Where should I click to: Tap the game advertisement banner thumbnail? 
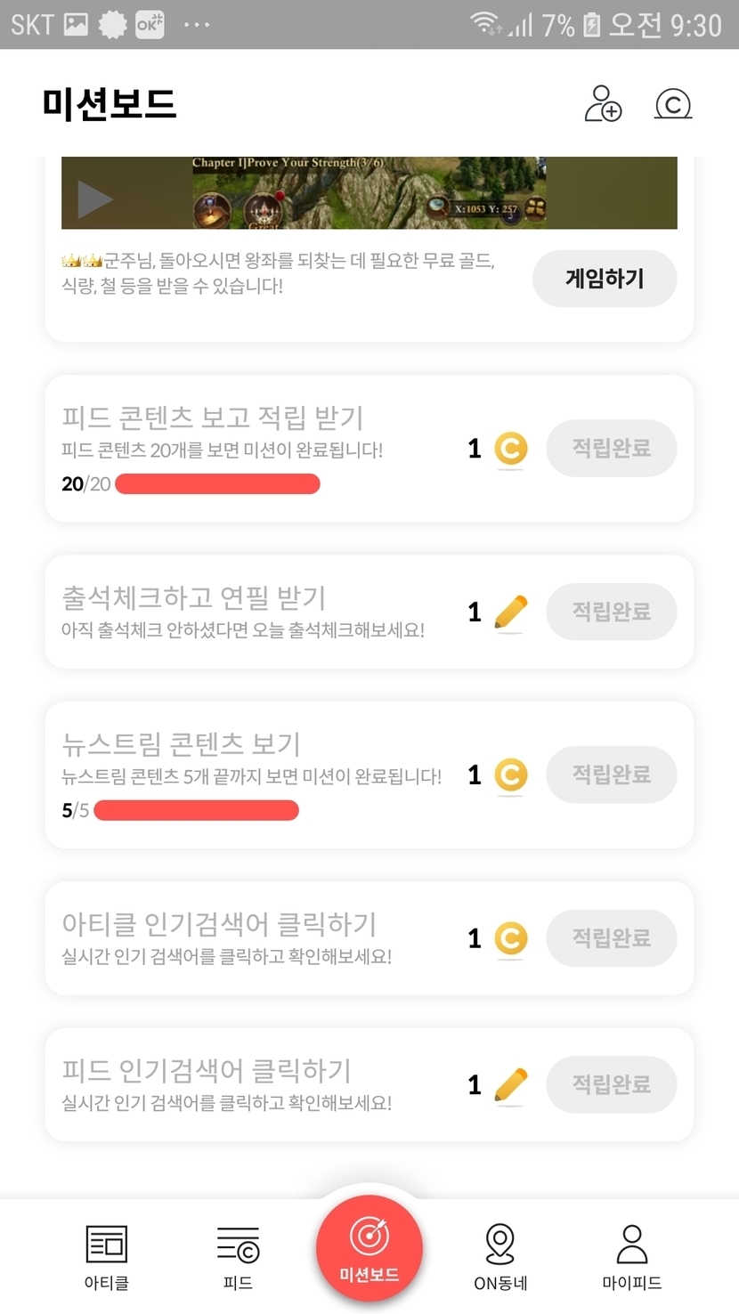(369, 192)
